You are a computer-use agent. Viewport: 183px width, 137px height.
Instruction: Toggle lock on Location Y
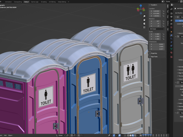coord(164,13)
